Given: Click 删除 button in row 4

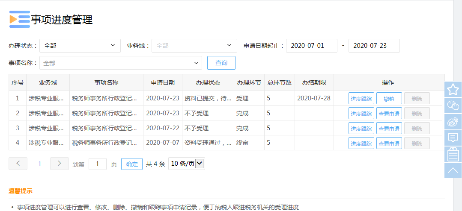Looking at the screenshot, I should coord(417,143).
